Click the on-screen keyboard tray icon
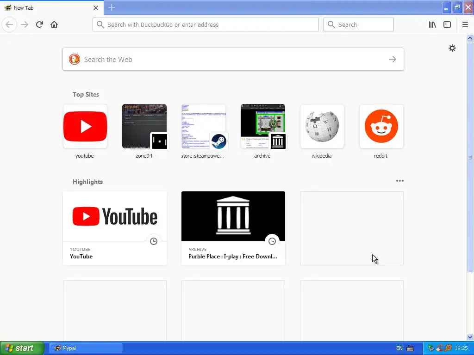 coord(410,348)
